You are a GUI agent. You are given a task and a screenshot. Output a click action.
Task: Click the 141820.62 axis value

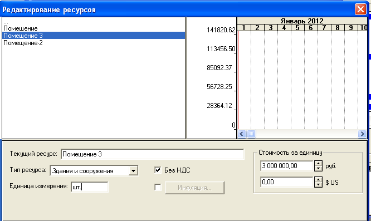click(x=221, y=30)
